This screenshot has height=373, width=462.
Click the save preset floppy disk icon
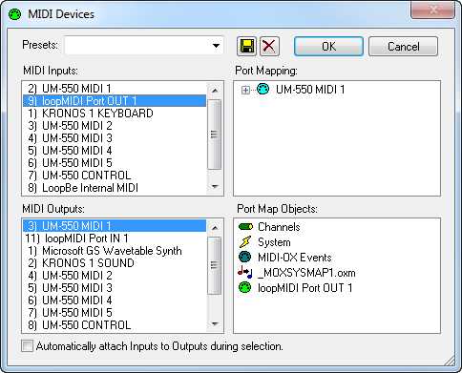click(246, 47)
